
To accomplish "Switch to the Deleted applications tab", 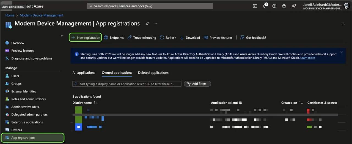I will click(x=153, y=73).
